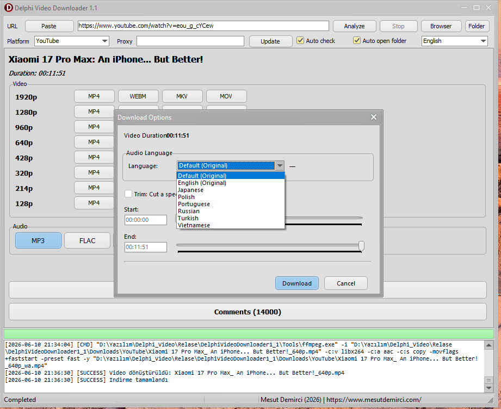
Task: Click the log scrollbar down arrow
Action: pos(488,388)
